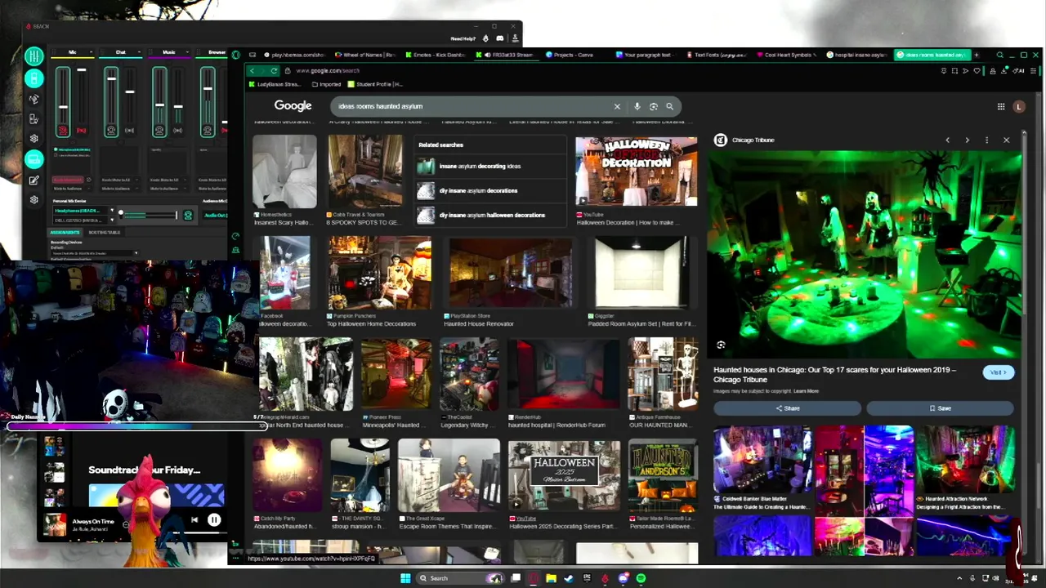Show next image in preview panel

[x=967, y=140]
